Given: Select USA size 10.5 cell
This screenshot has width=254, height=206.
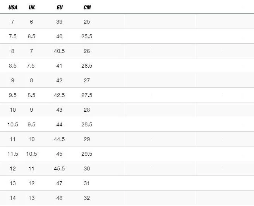Looking at the screenshot, I should coord(13,124).
